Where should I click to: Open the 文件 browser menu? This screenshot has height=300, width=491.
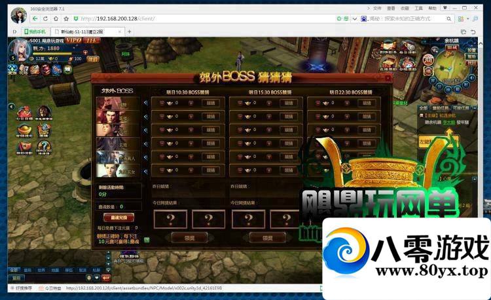[x=378, y=8]
